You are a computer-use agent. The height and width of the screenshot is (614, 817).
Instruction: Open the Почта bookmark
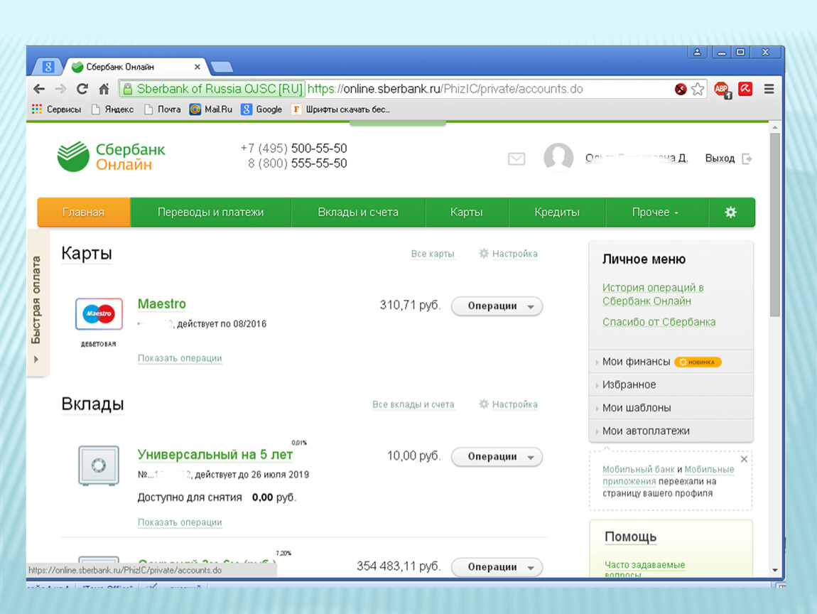[163, 109]
